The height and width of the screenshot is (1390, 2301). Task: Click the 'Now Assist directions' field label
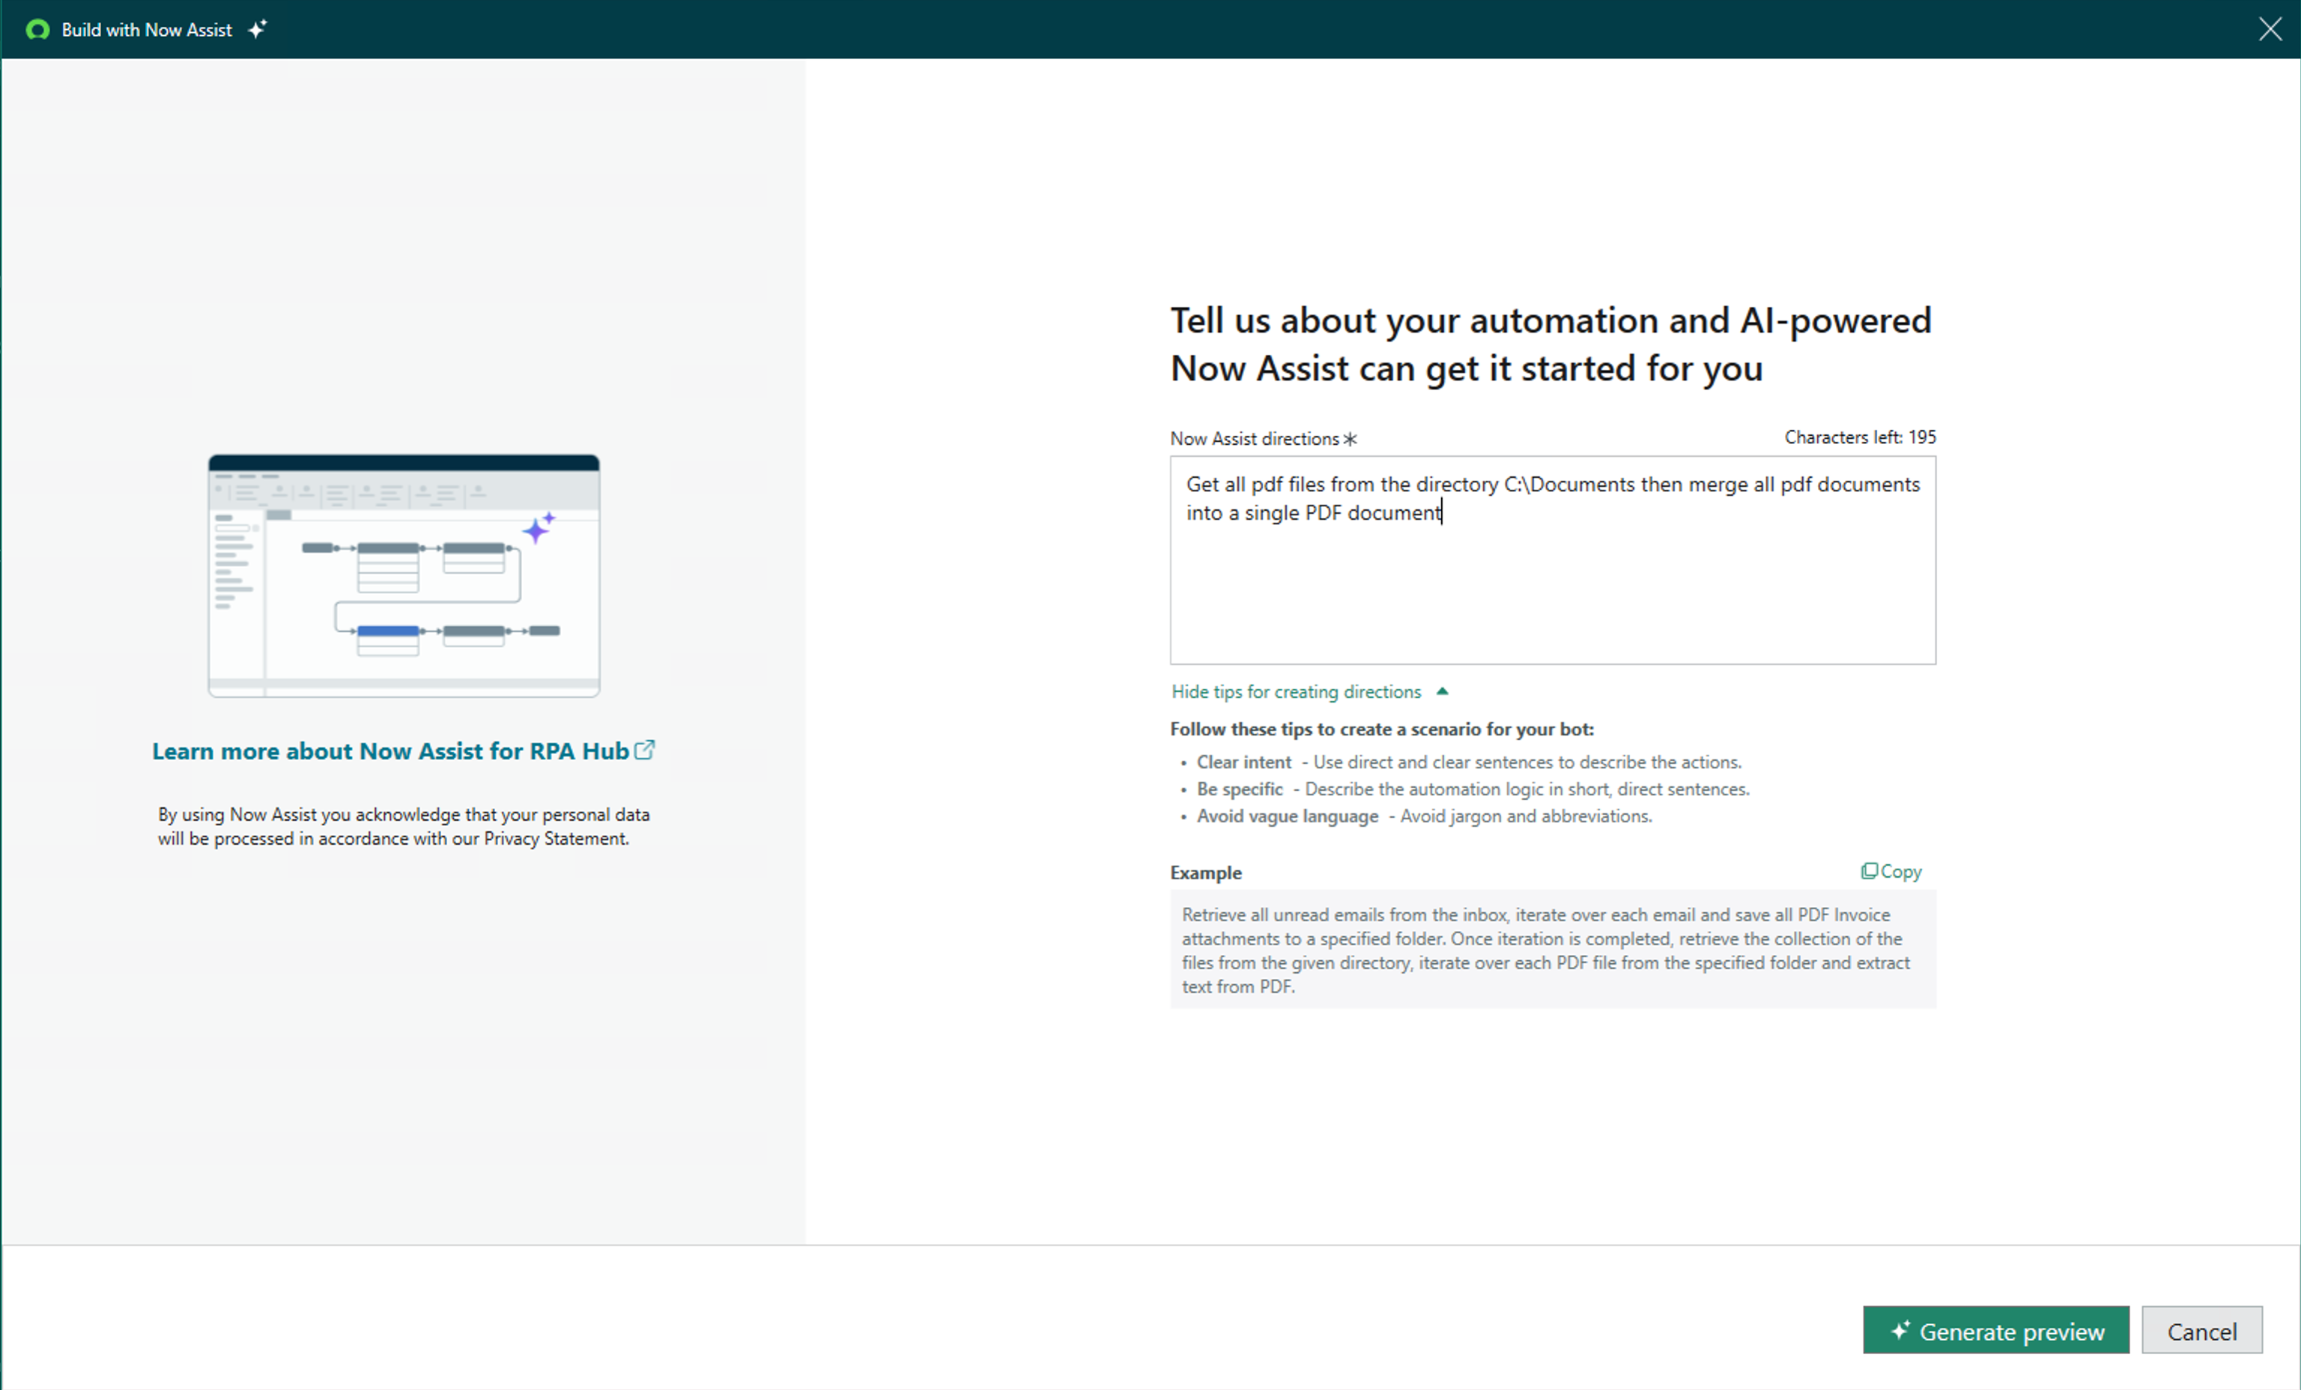click(1254, 439)
